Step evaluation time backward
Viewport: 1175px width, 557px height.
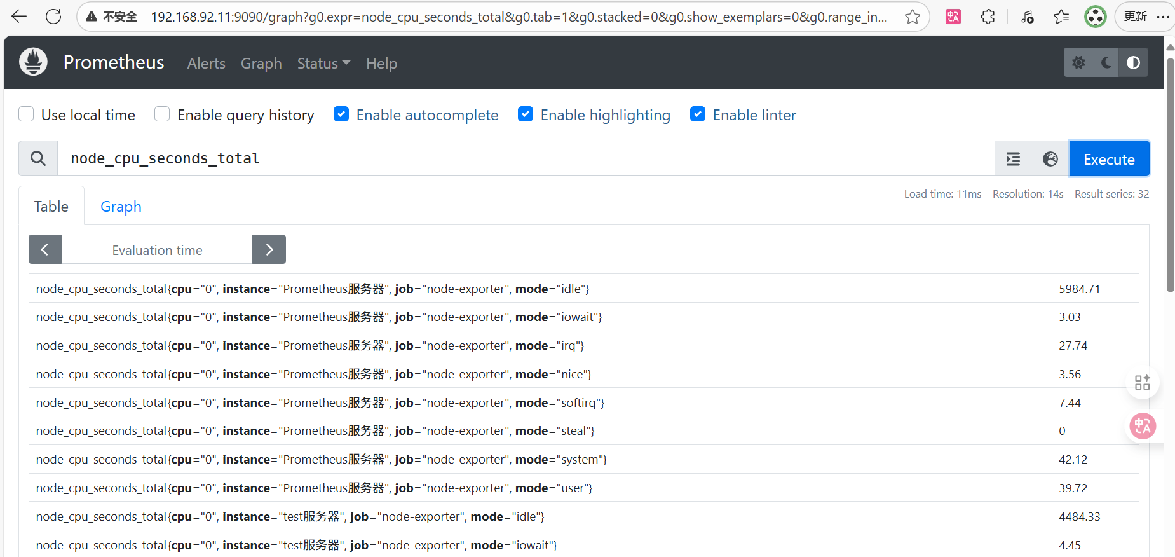point(45,249)
